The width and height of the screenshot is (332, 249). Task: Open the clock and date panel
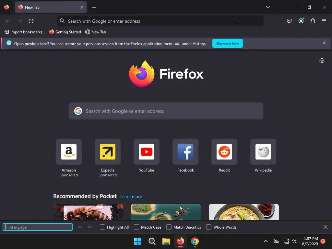[x=310, y=241]
